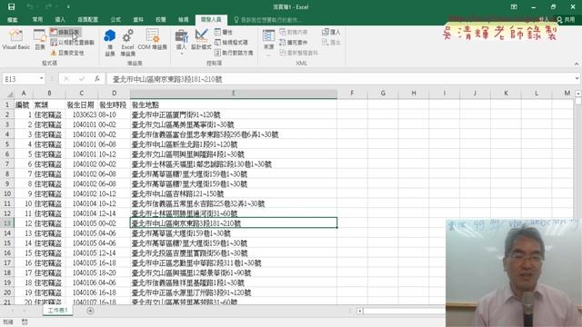Click 執行對話方塊 run dialog
Viewport: 582px width, 327px height.
click(x=234, y=53)
